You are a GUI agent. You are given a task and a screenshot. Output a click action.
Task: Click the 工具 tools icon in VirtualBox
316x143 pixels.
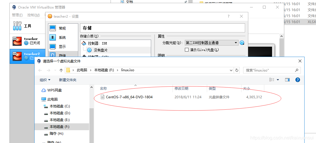point(17,26)
